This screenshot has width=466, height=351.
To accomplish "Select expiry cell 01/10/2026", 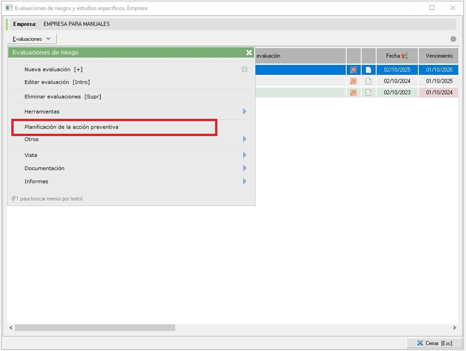I will [x=439, y=70].
